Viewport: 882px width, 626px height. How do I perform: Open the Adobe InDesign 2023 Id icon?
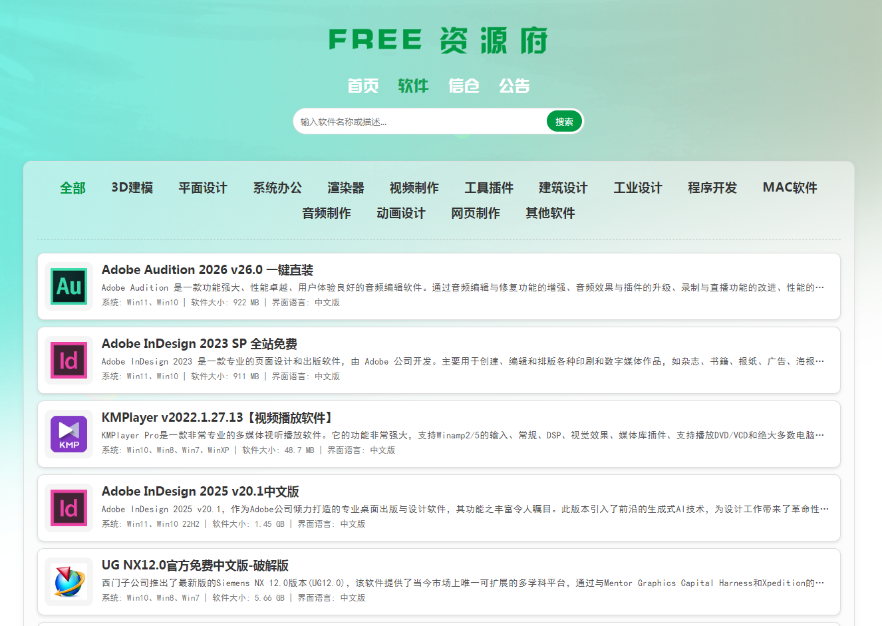pos(69,361)
